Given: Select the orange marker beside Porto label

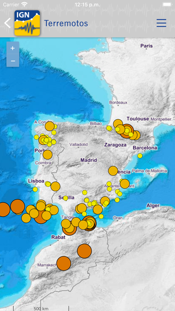Looking at the screenshot, I should [47, 155].
